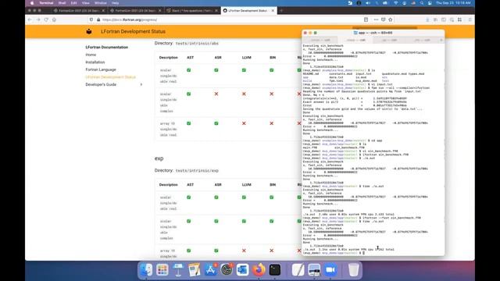Close the Slack browser tab
This screenshot has height=281, width=500.
tap(216, 10)
